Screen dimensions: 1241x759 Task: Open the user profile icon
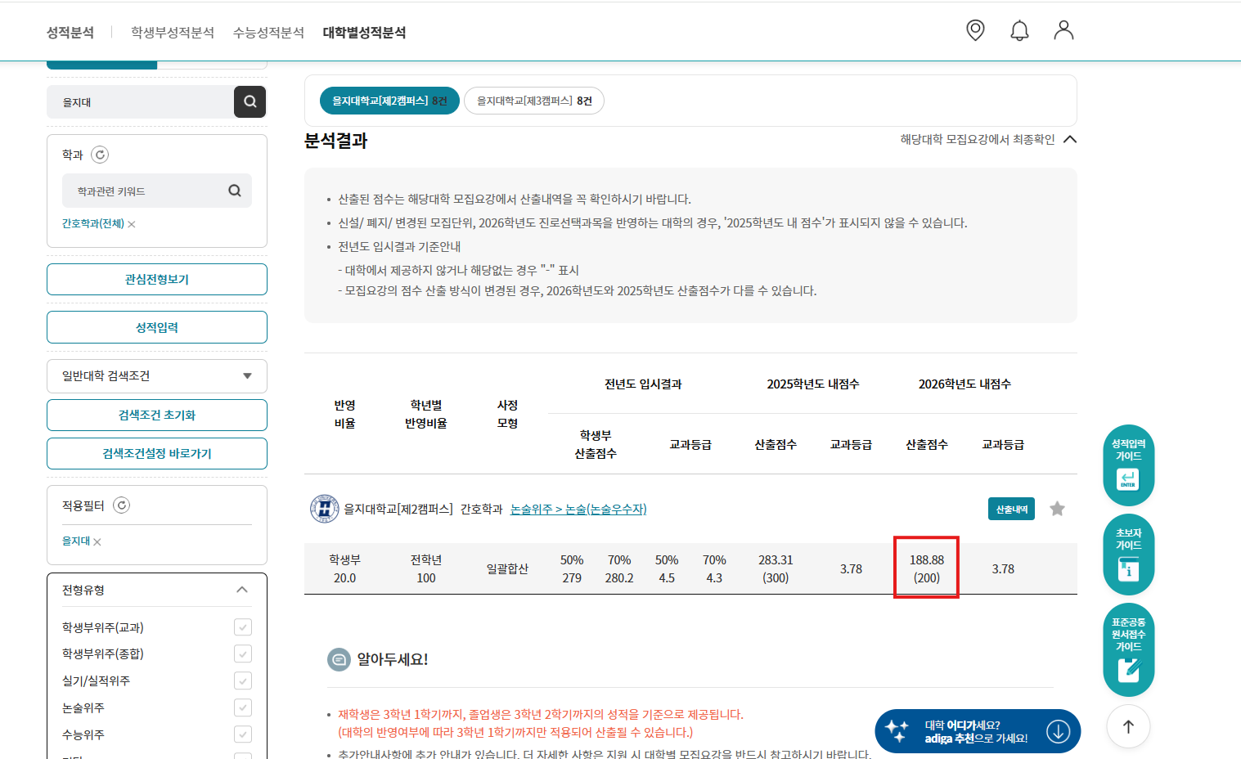1063,30
